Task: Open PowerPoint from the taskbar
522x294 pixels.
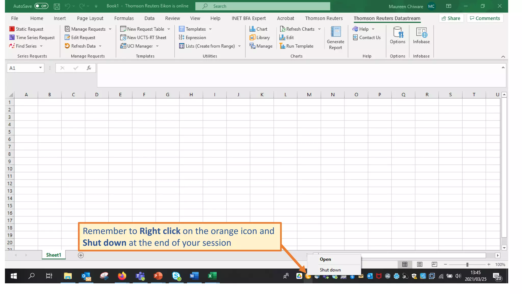Action: pyautogui.click(x=158, y=276)
